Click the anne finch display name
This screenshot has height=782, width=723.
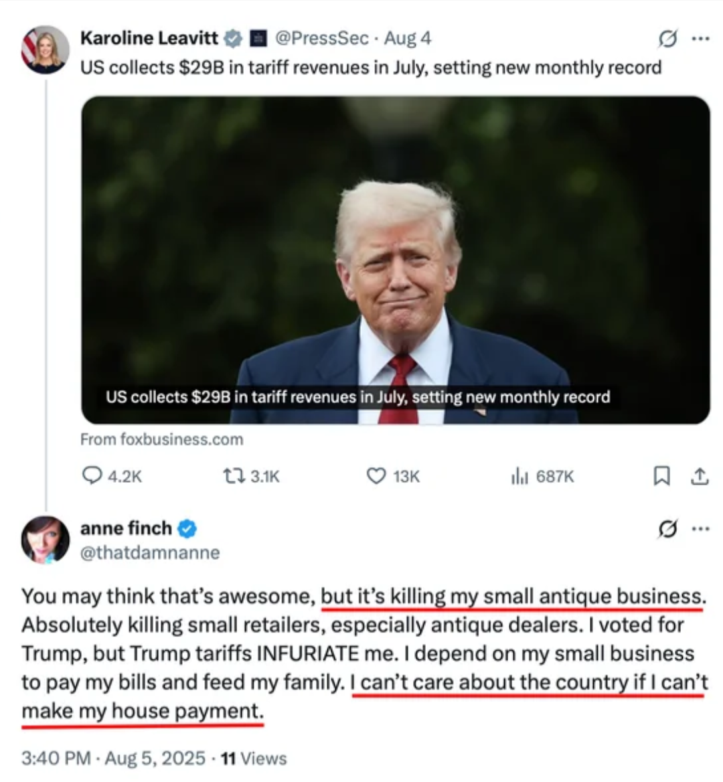pyautogui.click(x=126, y=528)
